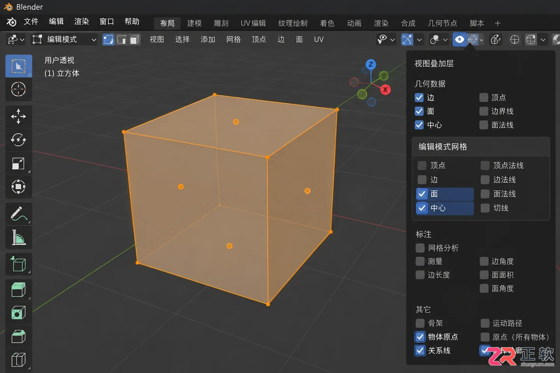This screenshot has width=560, height=373.
Task: Enable 边法线 checkbox
Action: click(485, 180)
